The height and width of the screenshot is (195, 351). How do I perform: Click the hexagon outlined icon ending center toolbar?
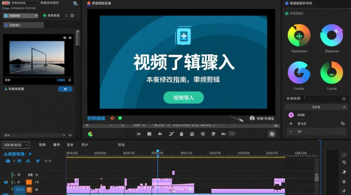(232, 134)
